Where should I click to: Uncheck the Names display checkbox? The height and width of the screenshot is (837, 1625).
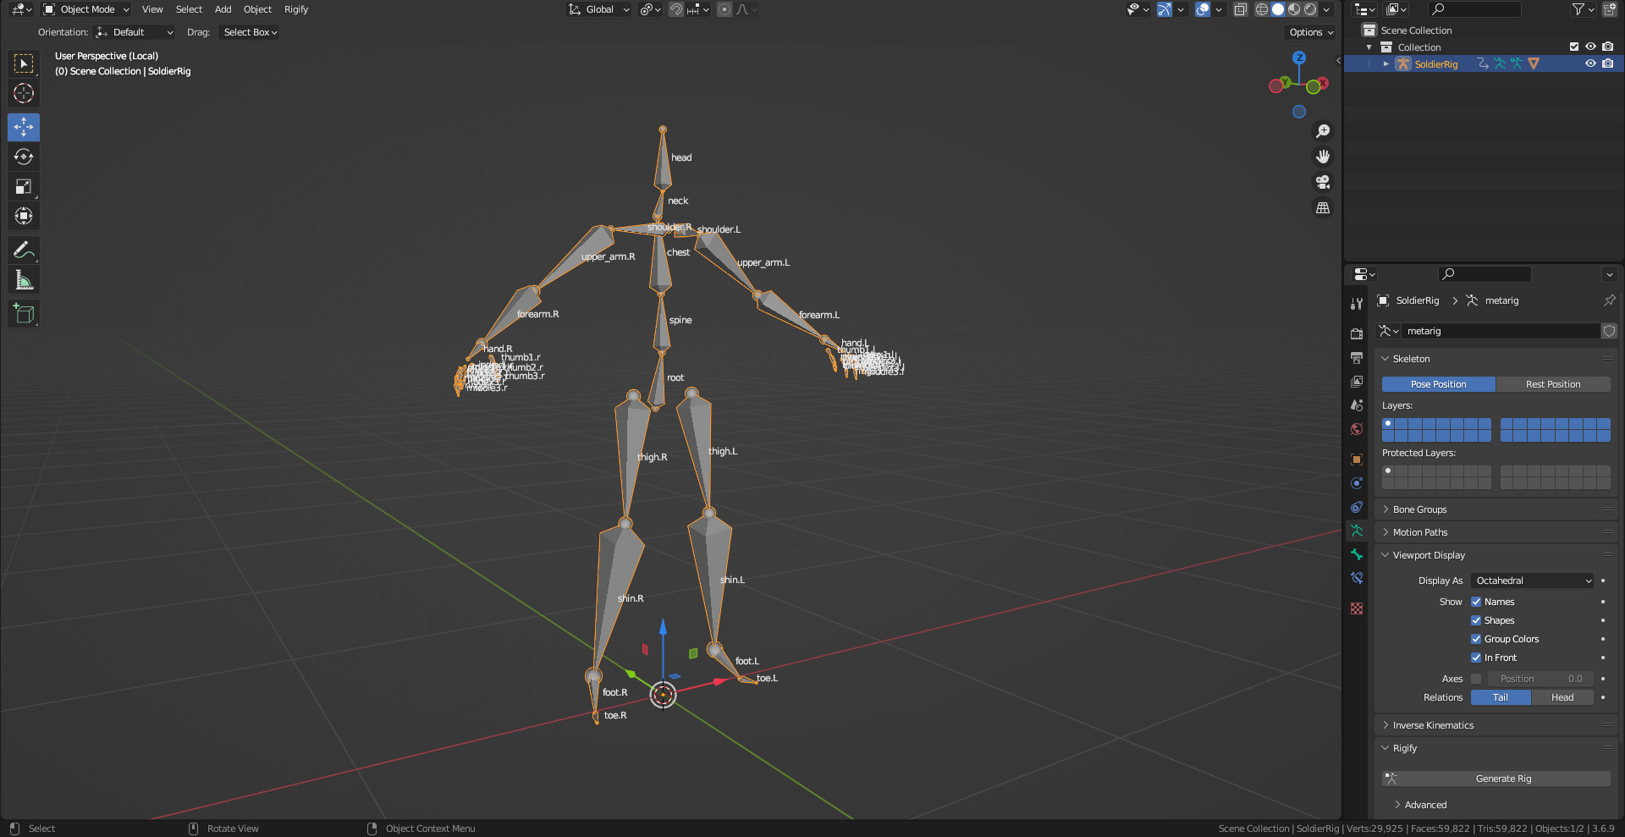click(x=1476, y=602)
